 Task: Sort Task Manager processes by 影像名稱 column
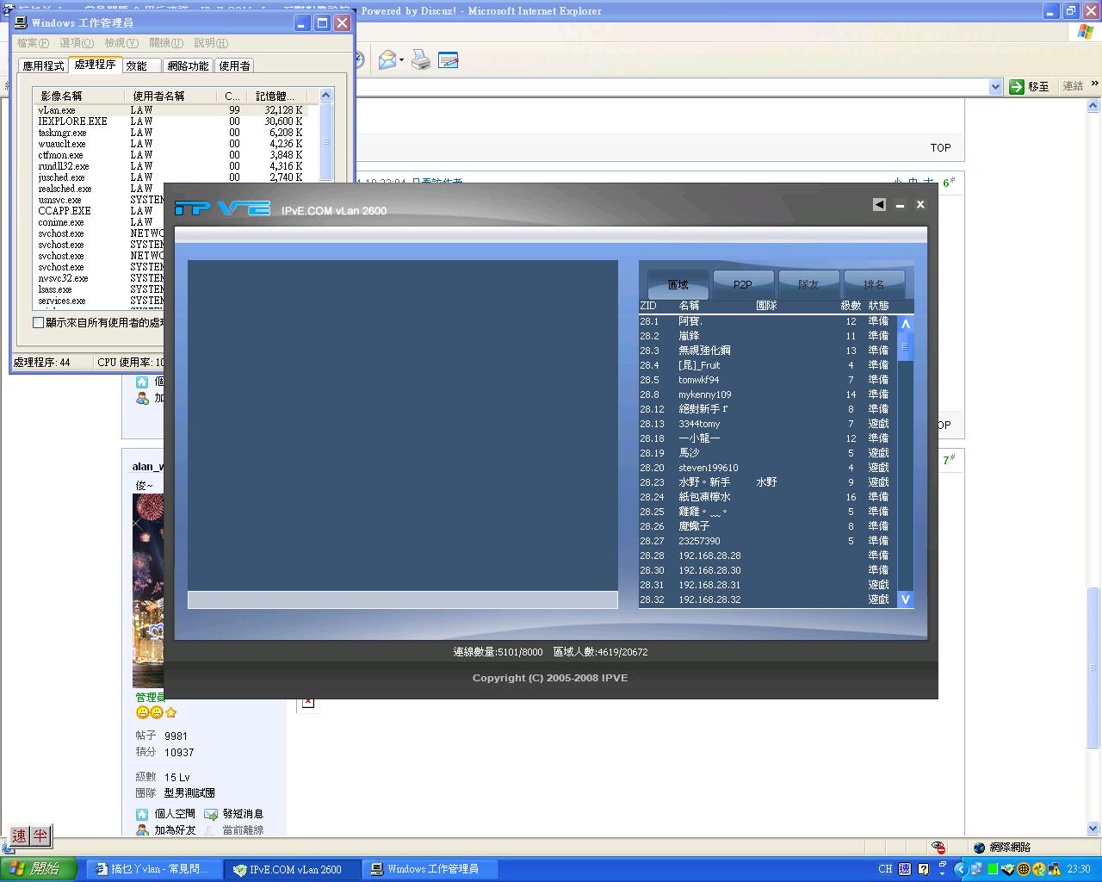pos(79,96)
